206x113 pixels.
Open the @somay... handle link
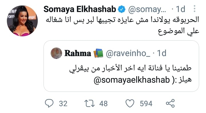click(147, 9)
